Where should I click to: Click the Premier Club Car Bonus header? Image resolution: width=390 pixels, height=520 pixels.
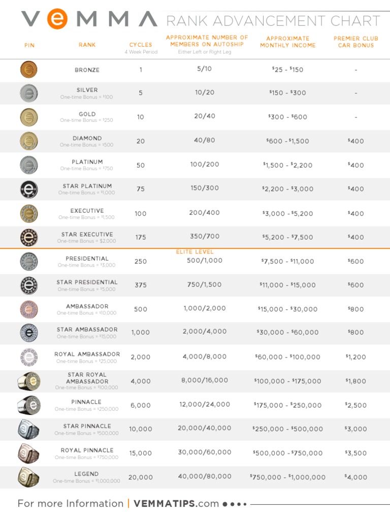356,42
